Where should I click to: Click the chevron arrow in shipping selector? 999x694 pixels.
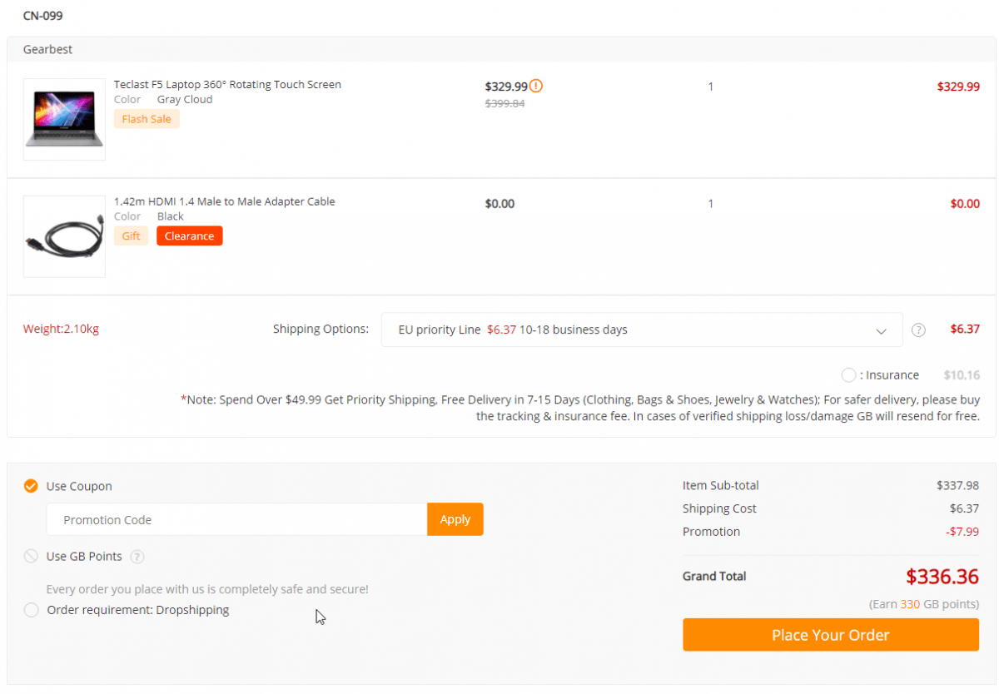[882, 331]
